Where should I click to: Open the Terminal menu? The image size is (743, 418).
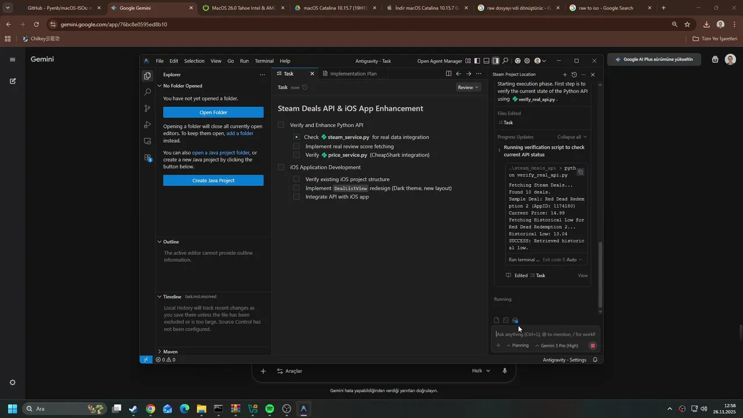click(264, 61)
